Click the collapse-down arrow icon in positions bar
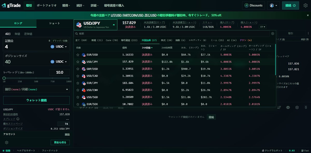Viewport: 311px width, 153px height. (306, 108)
